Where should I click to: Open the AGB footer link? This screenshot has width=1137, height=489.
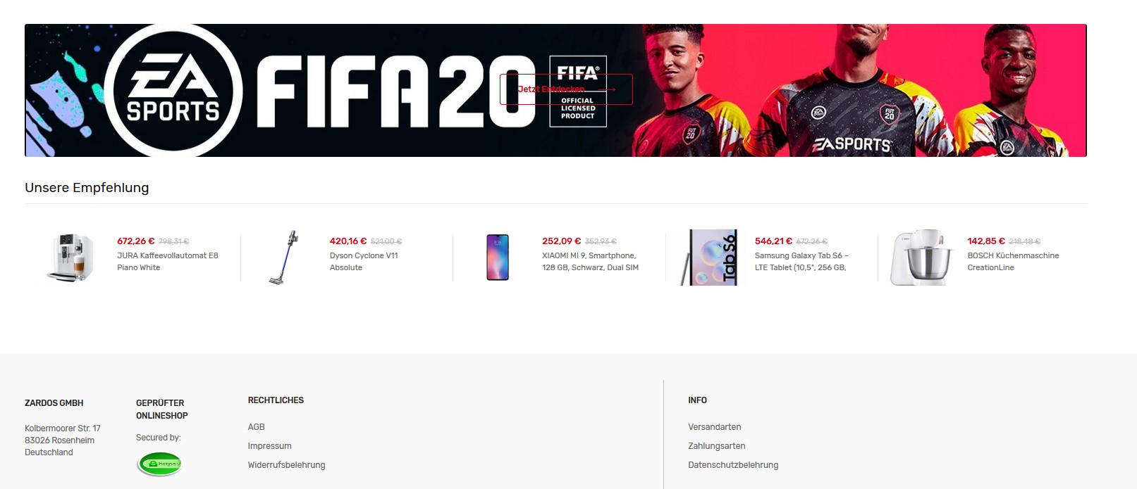click(257, 427)
